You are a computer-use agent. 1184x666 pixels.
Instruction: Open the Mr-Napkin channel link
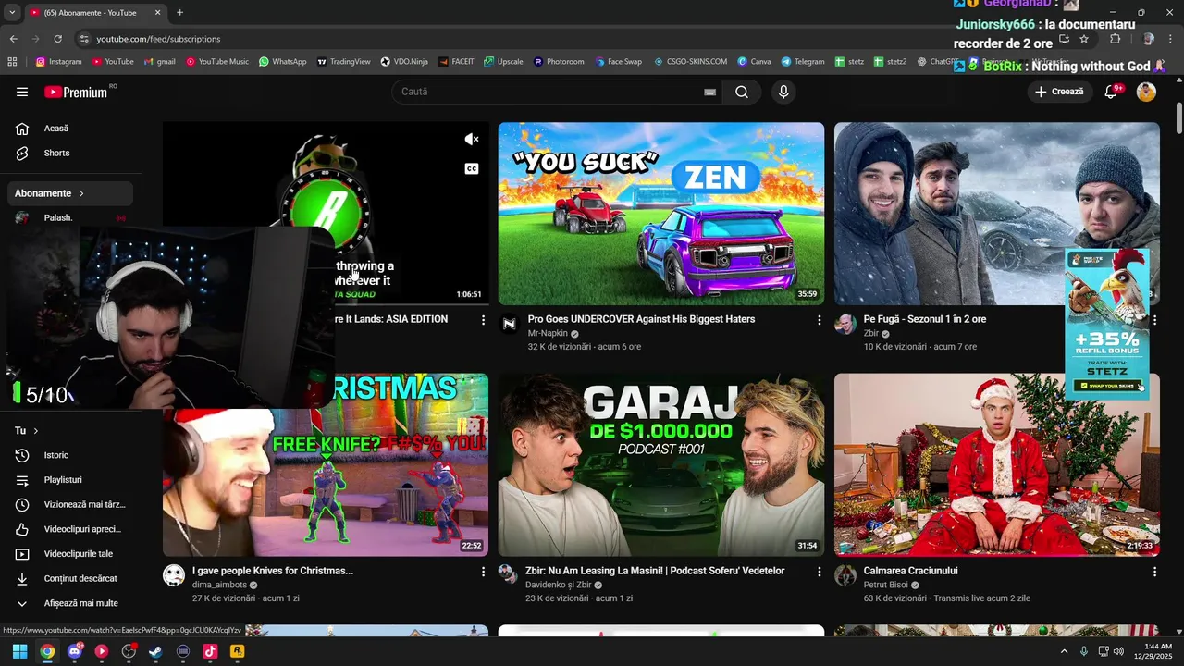click(548, 333)
